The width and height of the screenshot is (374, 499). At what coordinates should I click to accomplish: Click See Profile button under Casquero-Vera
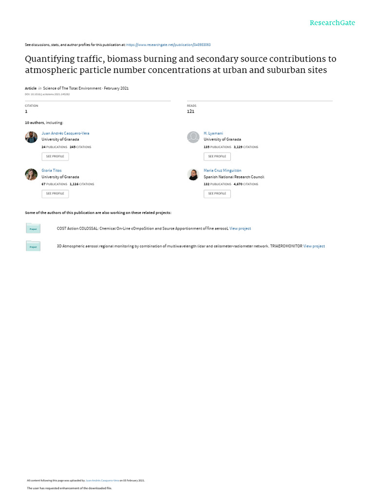pyautogui.click(x=55, y=156)
